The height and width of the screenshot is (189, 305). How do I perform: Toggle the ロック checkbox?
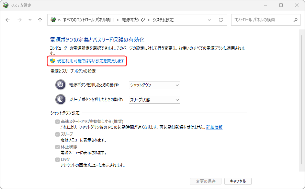point(57,160)
